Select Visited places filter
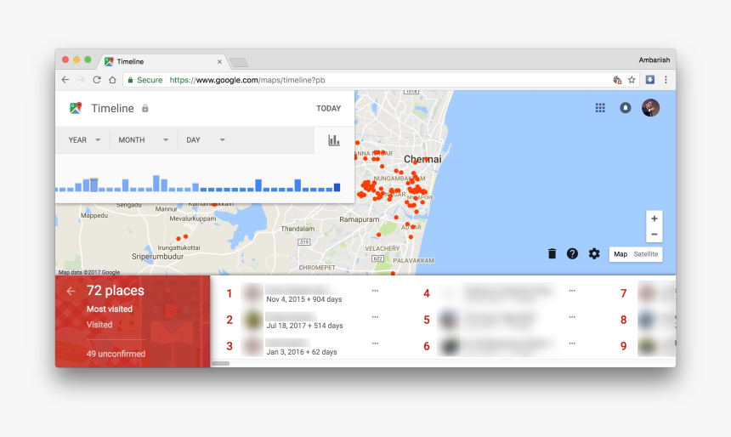This screenshot has width=731, height=437. point(99,325)
